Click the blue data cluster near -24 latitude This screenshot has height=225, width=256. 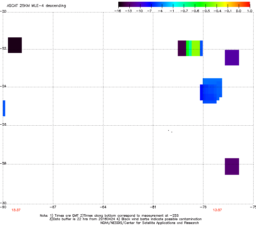pos(211,91)
